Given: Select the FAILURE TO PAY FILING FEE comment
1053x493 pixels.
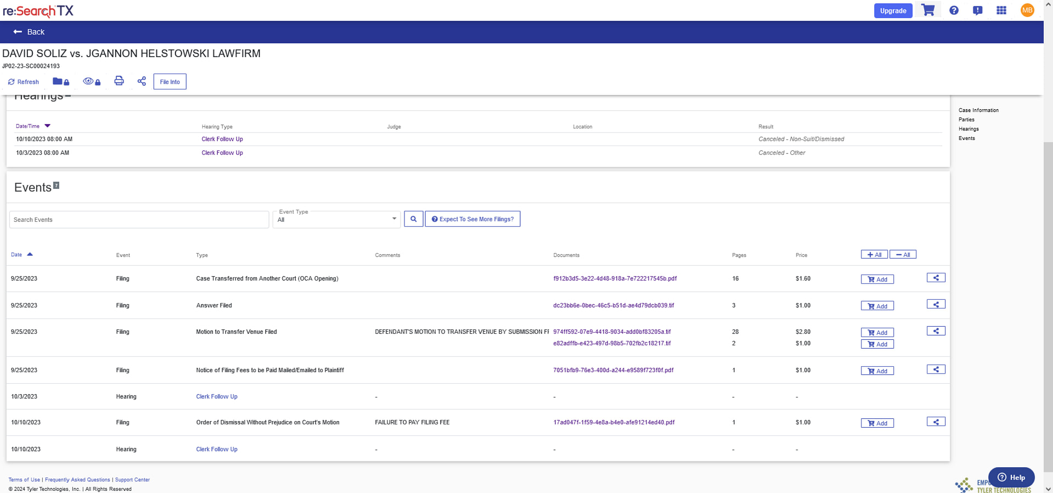Looking at the screenshot, I should coord(412,423).
